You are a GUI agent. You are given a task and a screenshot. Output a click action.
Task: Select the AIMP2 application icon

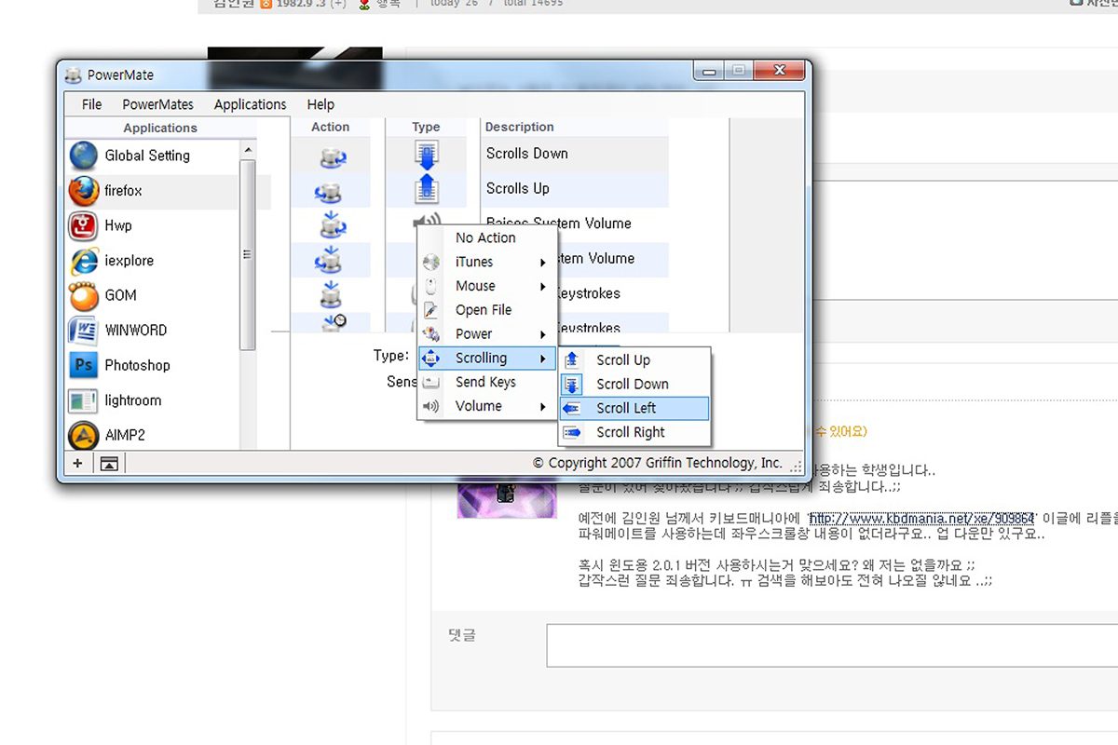(84, 435)
